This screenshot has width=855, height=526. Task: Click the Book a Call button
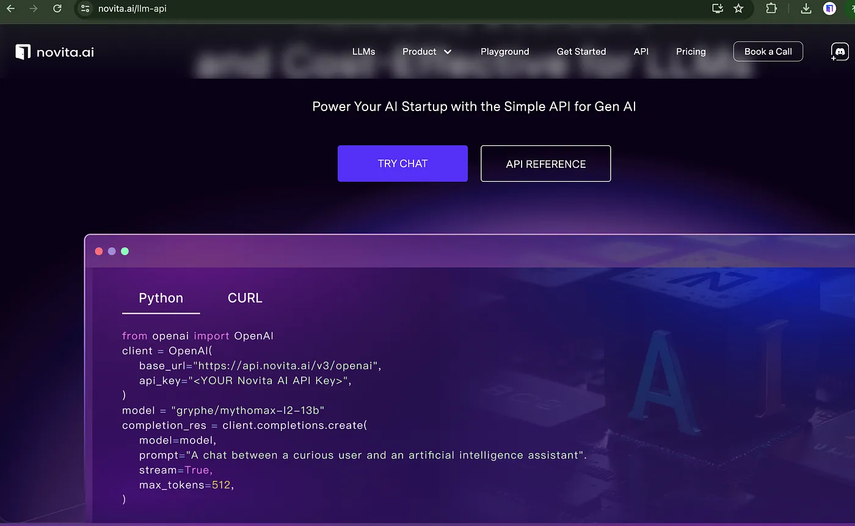click(768, 51)
